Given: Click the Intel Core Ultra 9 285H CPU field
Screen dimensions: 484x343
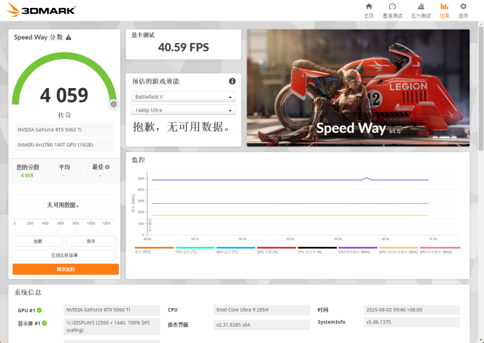Looking at the screenshot, I should [x=261, y=309].
